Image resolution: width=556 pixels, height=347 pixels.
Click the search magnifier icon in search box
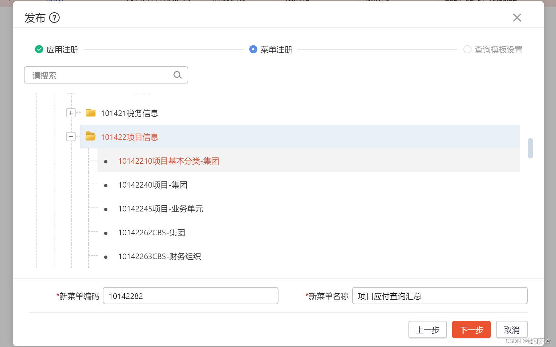pyautogui.click(x=177, y=75)
